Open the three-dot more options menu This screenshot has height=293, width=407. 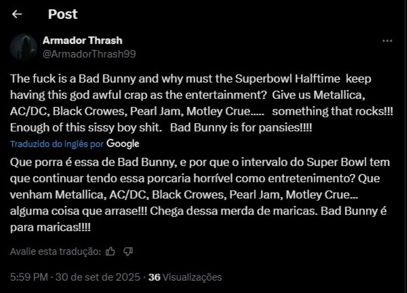tap(387, 41)
